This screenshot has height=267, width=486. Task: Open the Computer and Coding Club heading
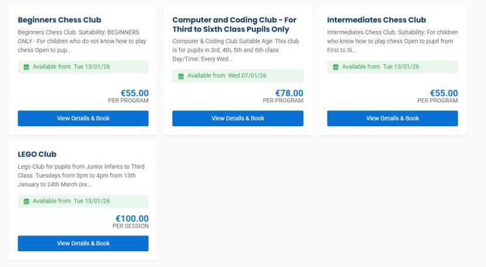coord(234,25)
